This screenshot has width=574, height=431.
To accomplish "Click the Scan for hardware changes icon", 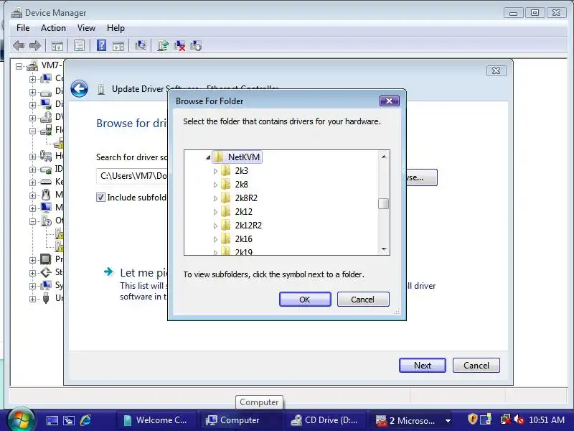I will (x=140, y=46).
